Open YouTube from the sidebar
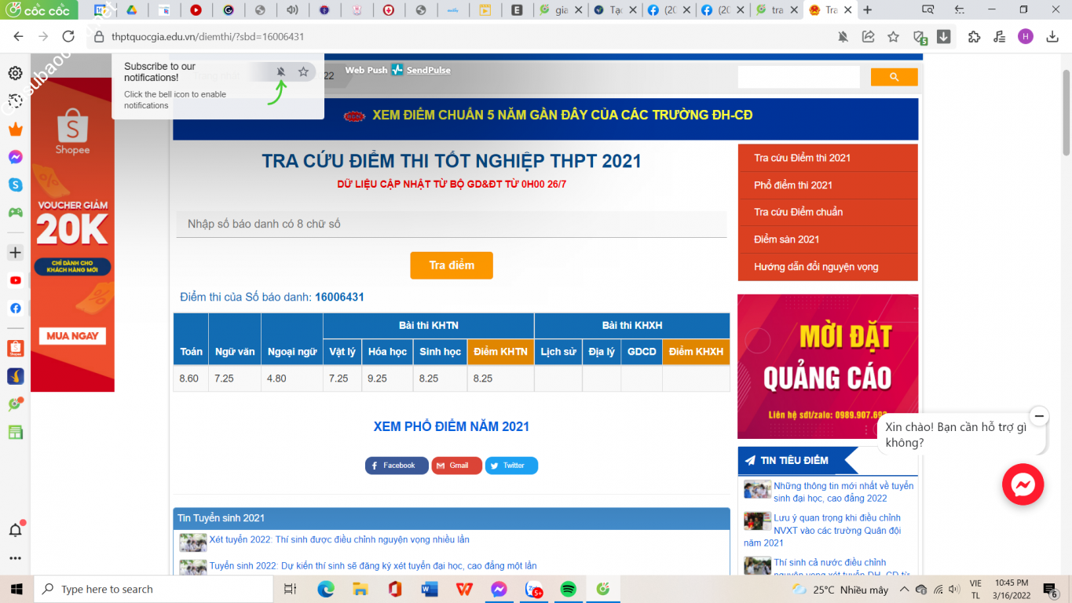The width and height of the screenshot is (1072, 603). pos(15,280)
